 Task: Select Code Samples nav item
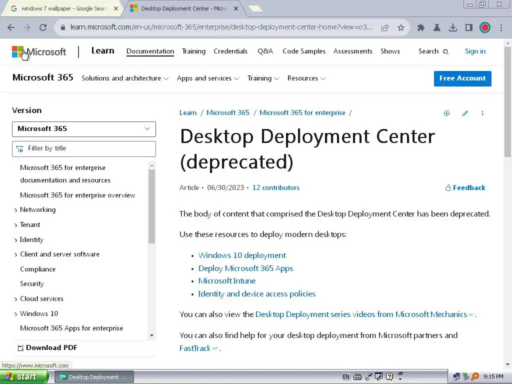coord(304,51)
